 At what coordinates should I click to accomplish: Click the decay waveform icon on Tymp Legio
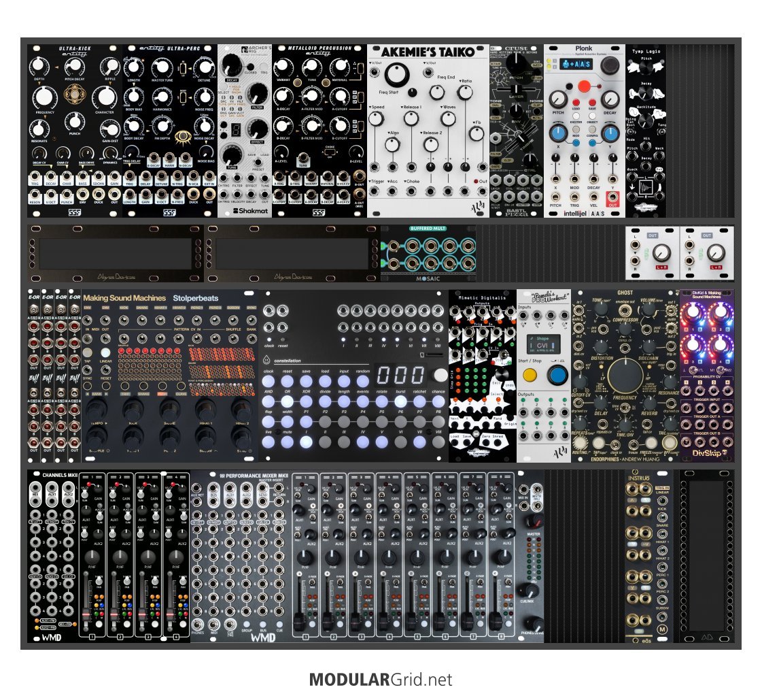click(x=646, y=186)
